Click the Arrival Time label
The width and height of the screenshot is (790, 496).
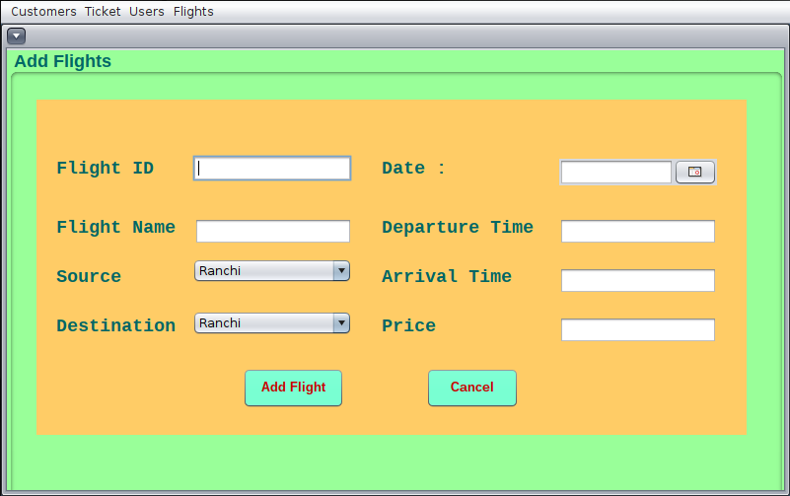pyautogui.click(x=447, y=276)
